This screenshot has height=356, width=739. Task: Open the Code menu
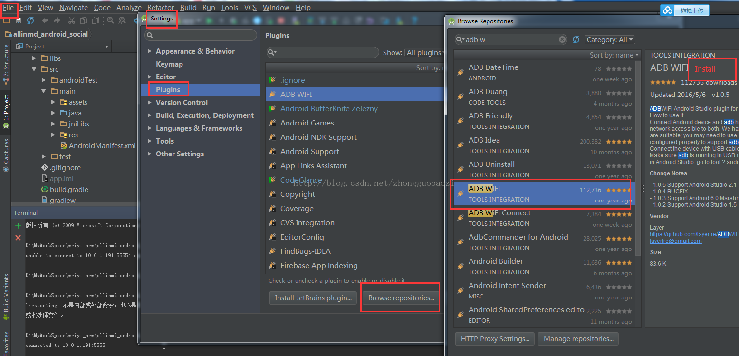pos(102,7)
